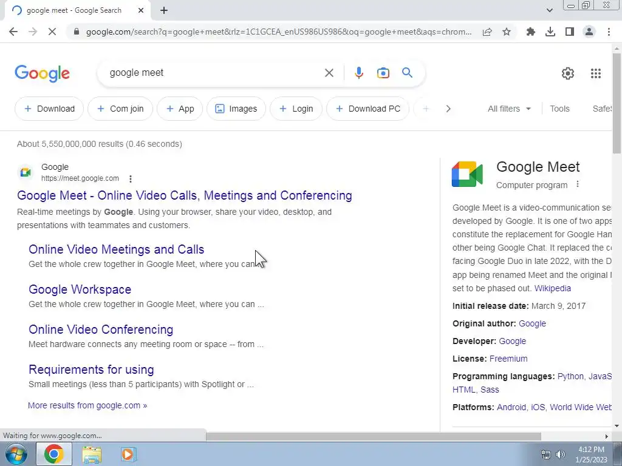Open Windows Explorer from the taskbar
The height and width of the screenshot is (466, 622).
point(91,454)
